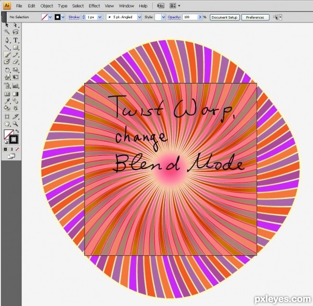
Task: Set paint mode to Gradient
Action: (x=11, y=149)
